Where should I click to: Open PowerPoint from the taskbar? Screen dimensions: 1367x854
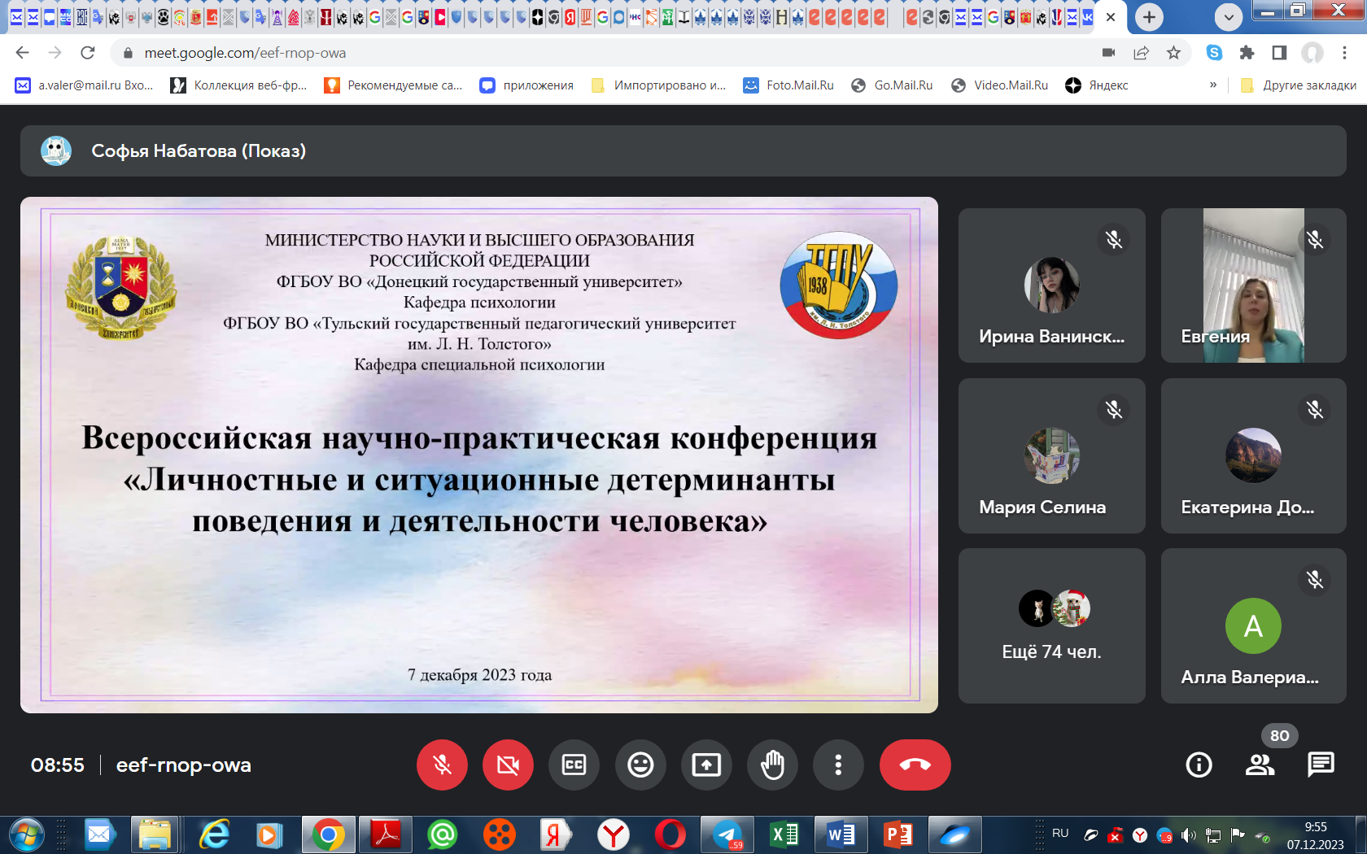point(898,835)
